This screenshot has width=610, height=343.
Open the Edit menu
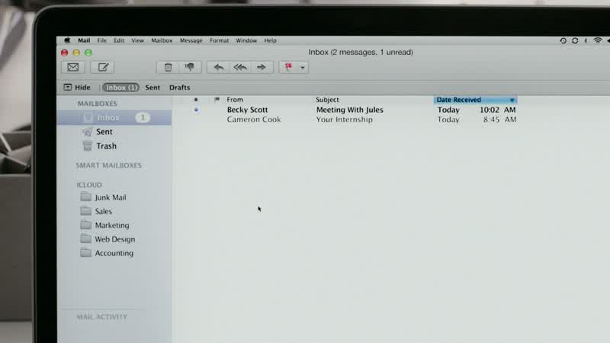coord(119,40)
